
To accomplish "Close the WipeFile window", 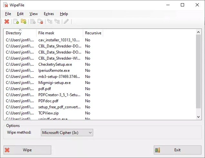I will pos(197,5).
